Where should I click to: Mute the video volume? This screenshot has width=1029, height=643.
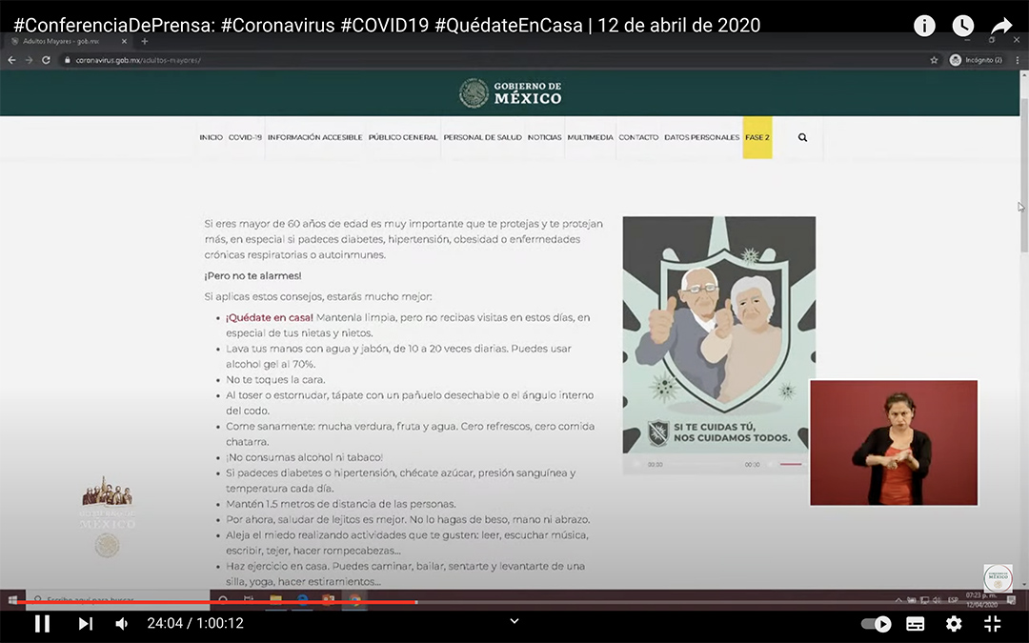pyautogui.click(x=122, y=624)
